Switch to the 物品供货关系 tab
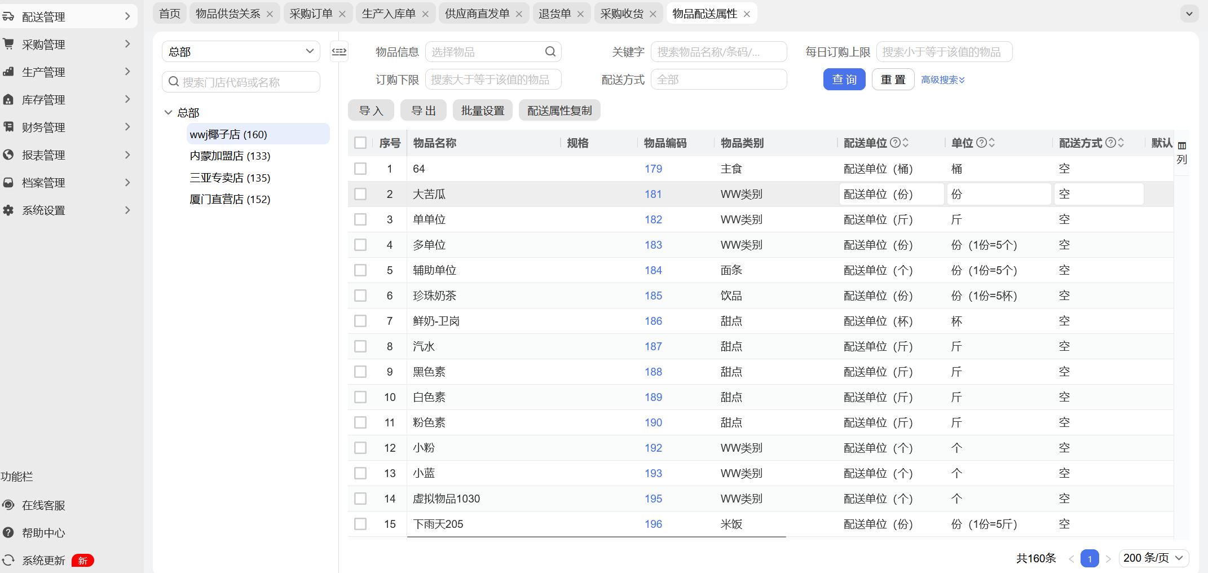The width and height of the screenshot is (1208, 573). (x=228, y=14)
